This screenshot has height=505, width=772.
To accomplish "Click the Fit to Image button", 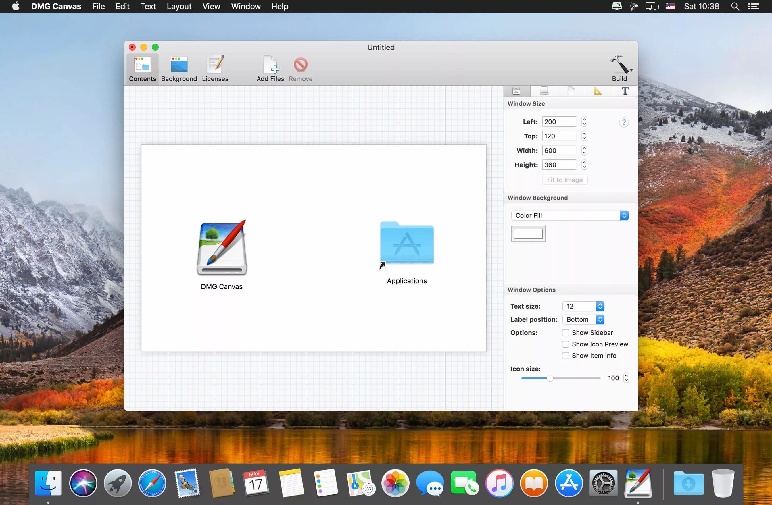I will 564,179.
